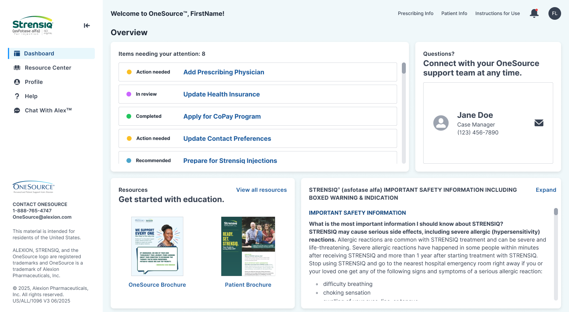This screenshot has width=569, height=312.
Task: Open the Update Health Insurance item
Action: click(x=221, y=94)
